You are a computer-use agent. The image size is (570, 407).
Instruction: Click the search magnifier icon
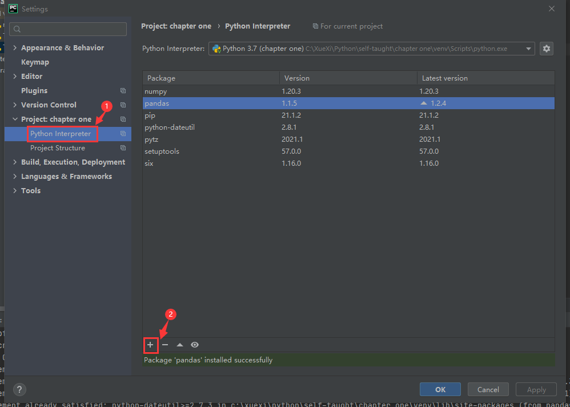(x=17, y=29)
